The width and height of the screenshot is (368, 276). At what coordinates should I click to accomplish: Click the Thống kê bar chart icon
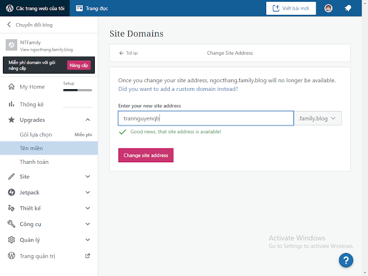point(11,104)
